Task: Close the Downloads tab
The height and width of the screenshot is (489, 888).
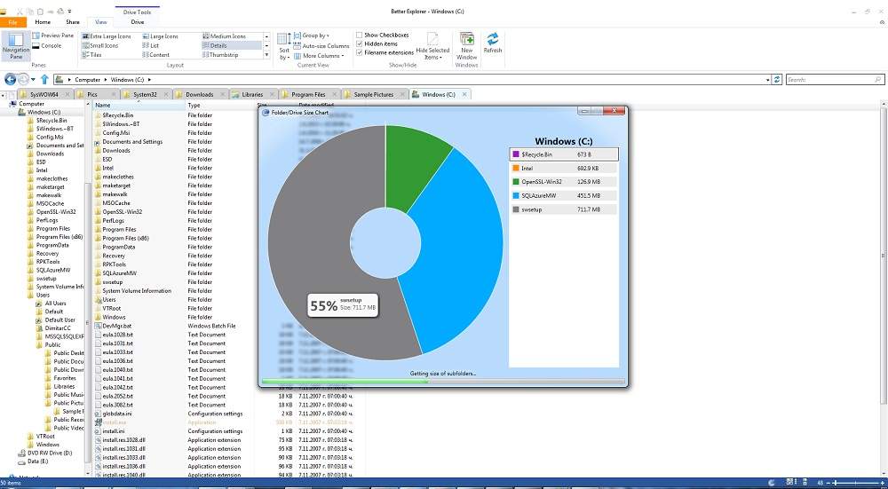Action: (x=222, y=95)
